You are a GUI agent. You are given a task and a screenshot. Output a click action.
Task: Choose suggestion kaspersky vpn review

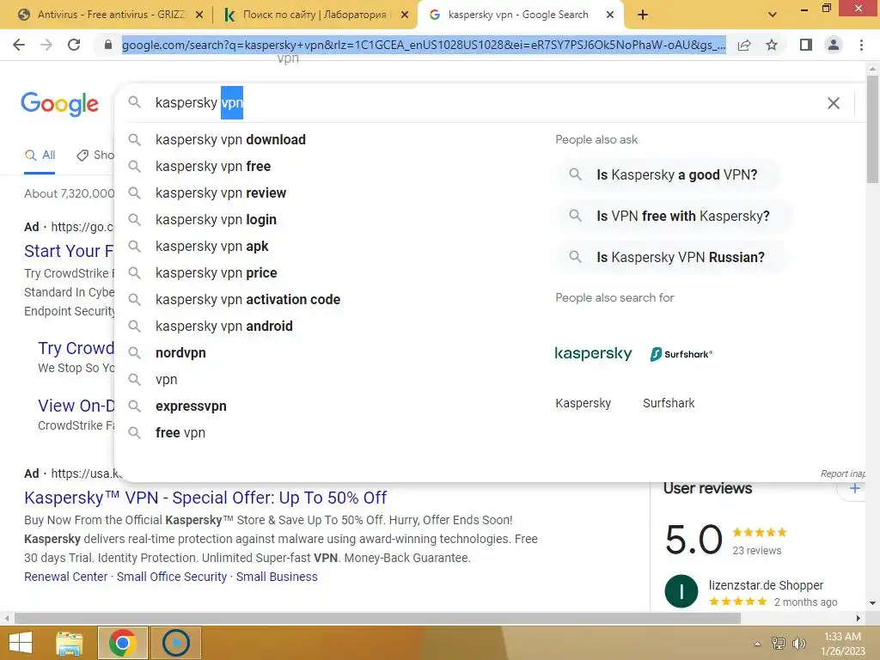coord(221,193)
